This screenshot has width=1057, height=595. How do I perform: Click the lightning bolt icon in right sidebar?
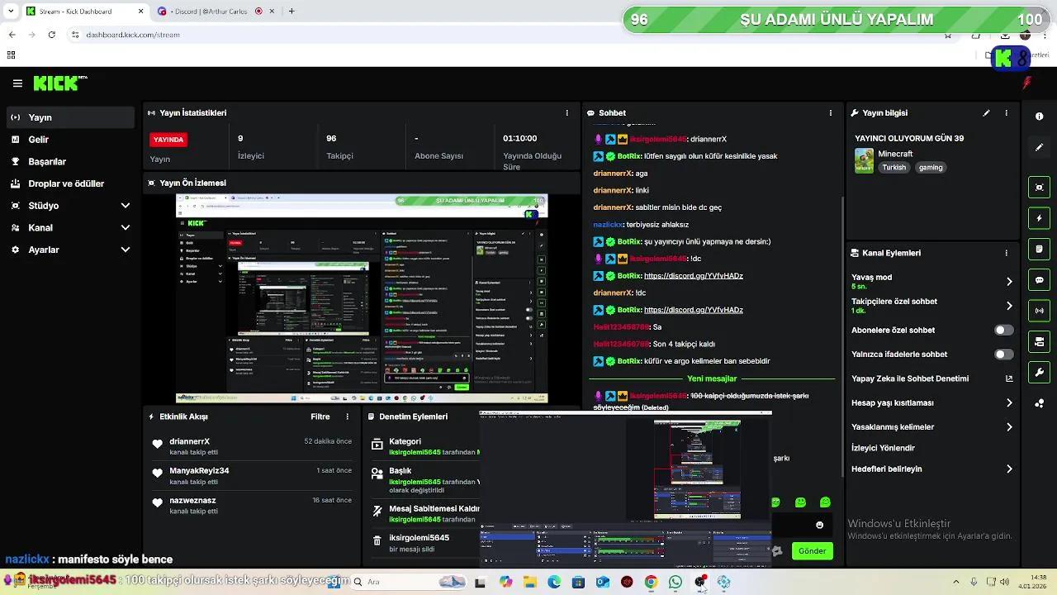[1039, 219]
